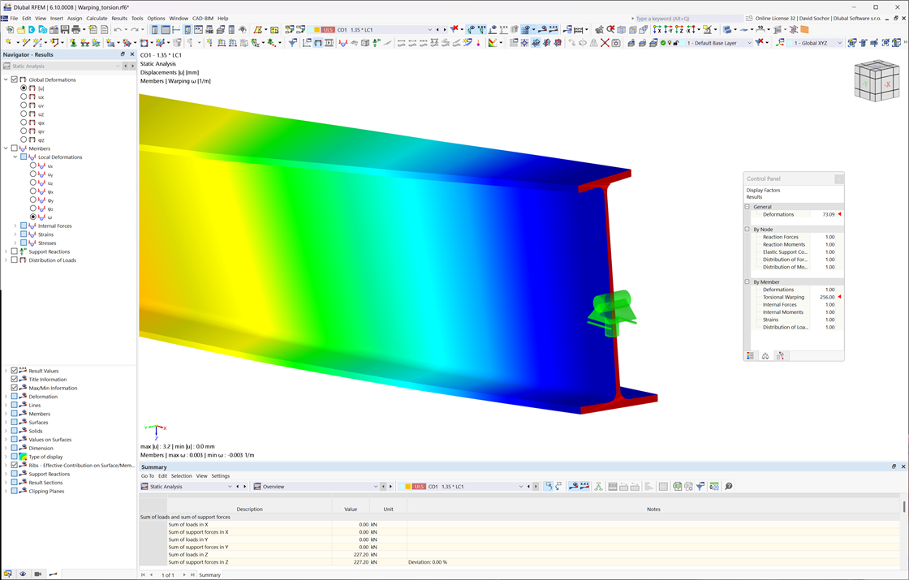Enable the Support Reactions checkbox in navigator
The width and height of the screenshot is (909, 580).
point(14,251)
